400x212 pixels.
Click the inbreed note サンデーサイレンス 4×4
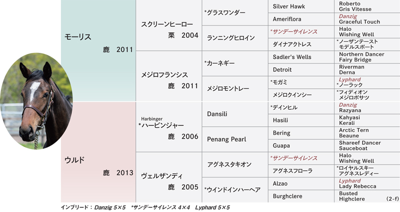pyautogui.click(x=160, y=208)
